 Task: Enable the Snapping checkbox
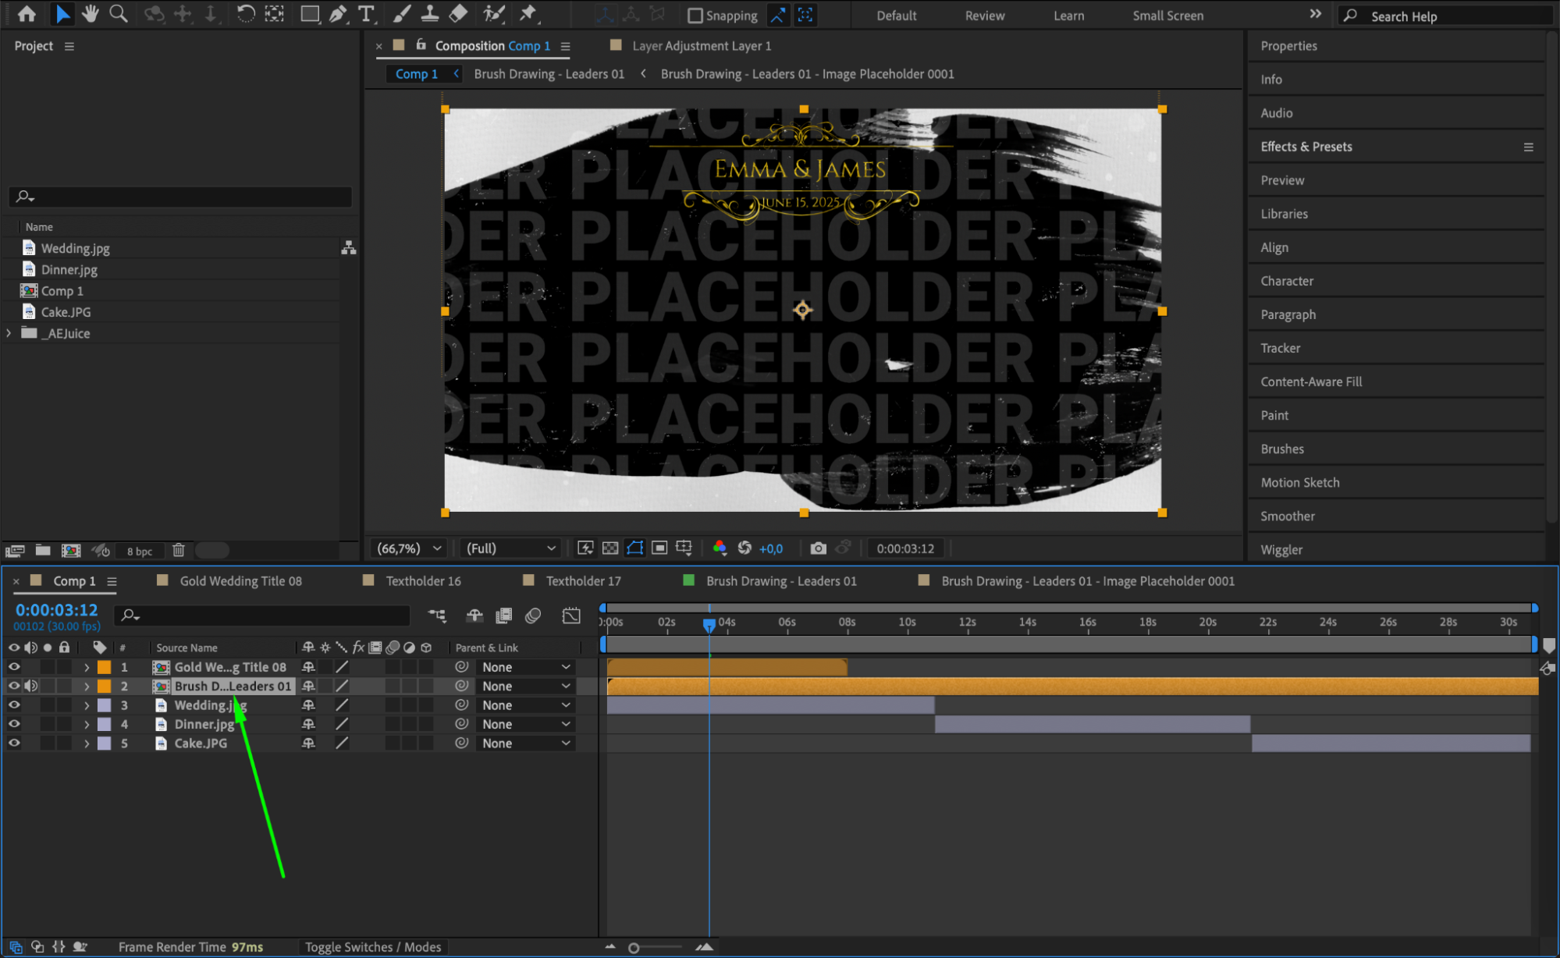[695, 16]
